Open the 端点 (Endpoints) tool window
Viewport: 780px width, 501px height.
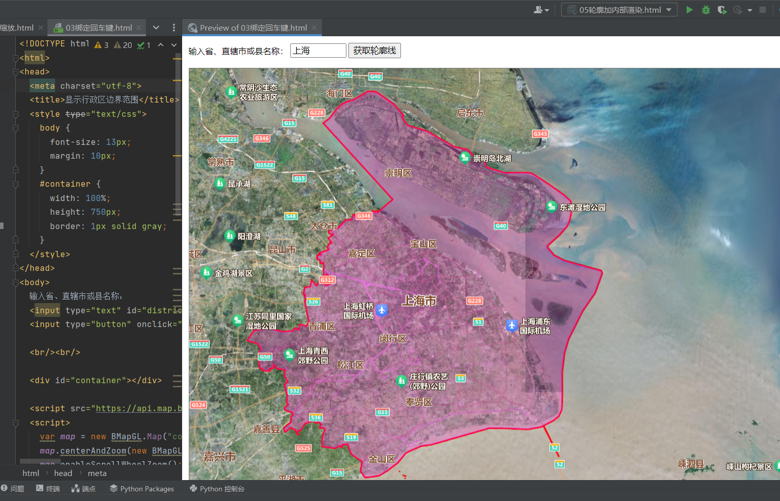coord(84,489)
